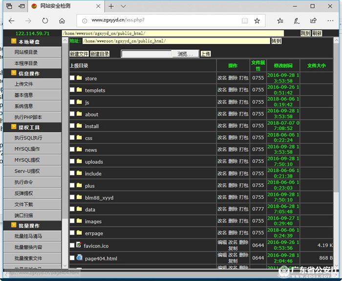Open the browser more options menu
Screen dimensions: 342x281
pyautogui.click(x=330, y=20)
